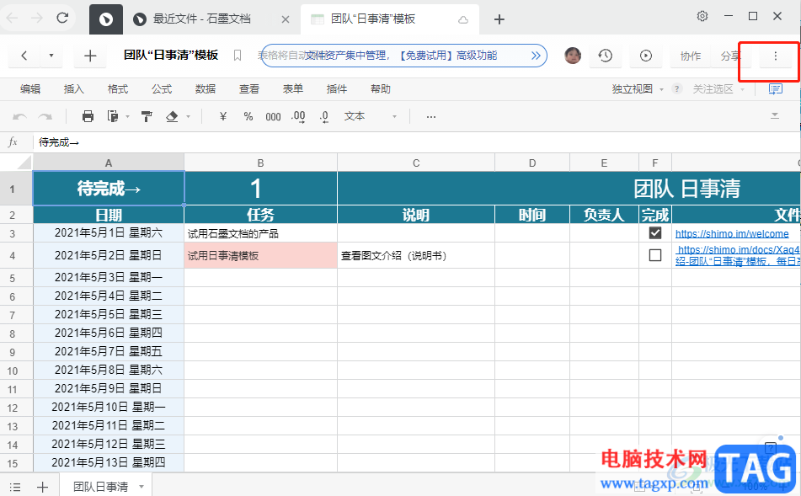Screen dimensions: 801x496
Task: Add a new sheet with plus icon
Action: tap(42, 487)
